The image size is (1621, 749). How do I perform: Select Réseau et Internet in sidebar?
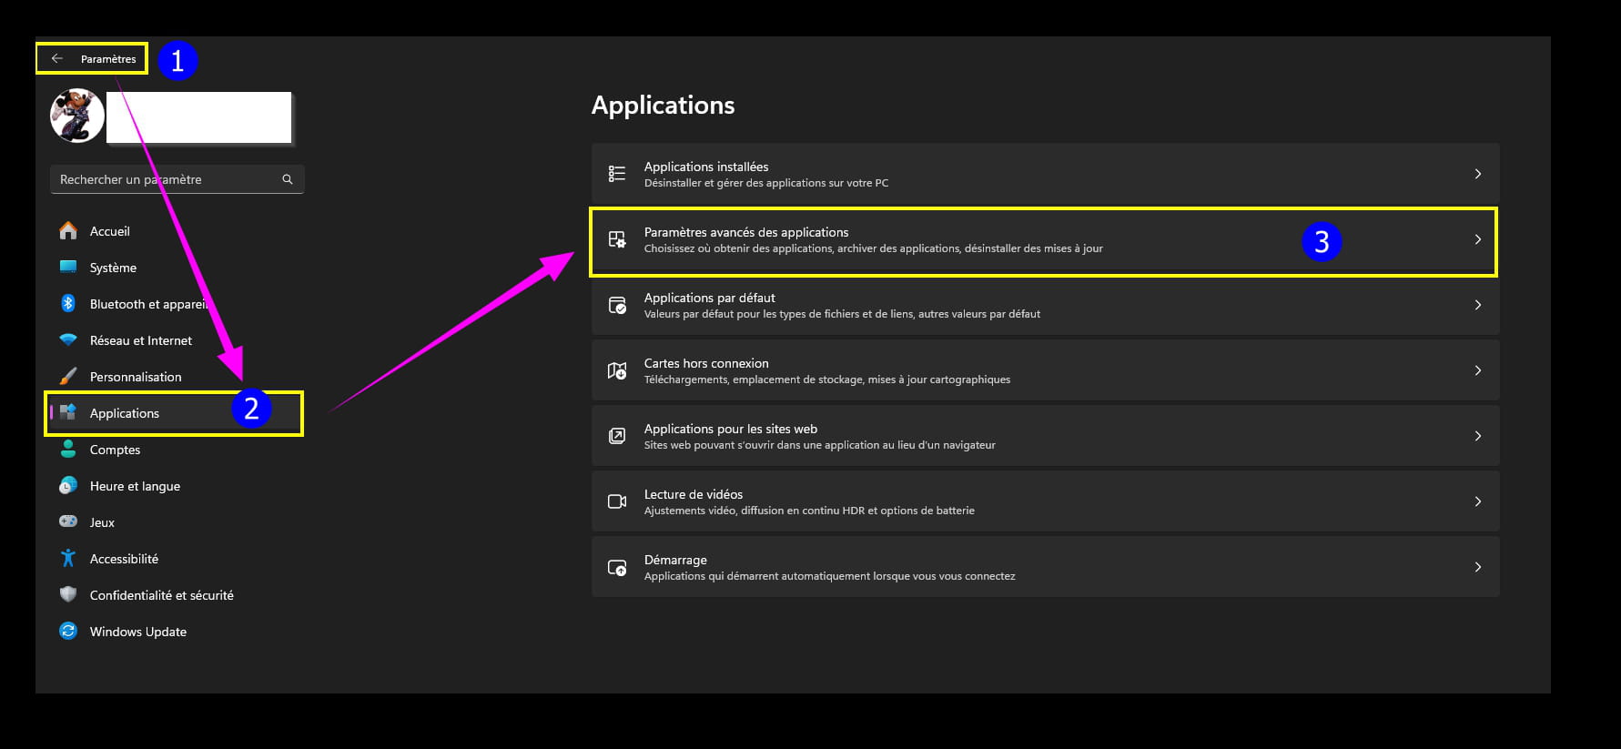(140, 340)
